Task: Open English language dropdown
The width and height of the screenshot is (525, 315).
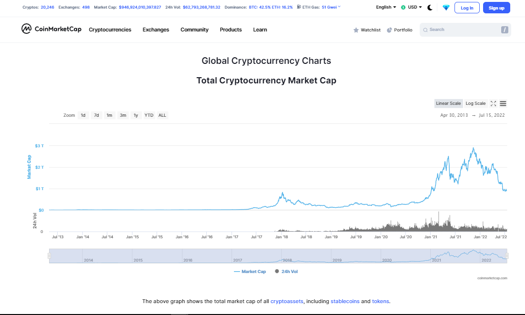Action: click(x=386, y=7)
